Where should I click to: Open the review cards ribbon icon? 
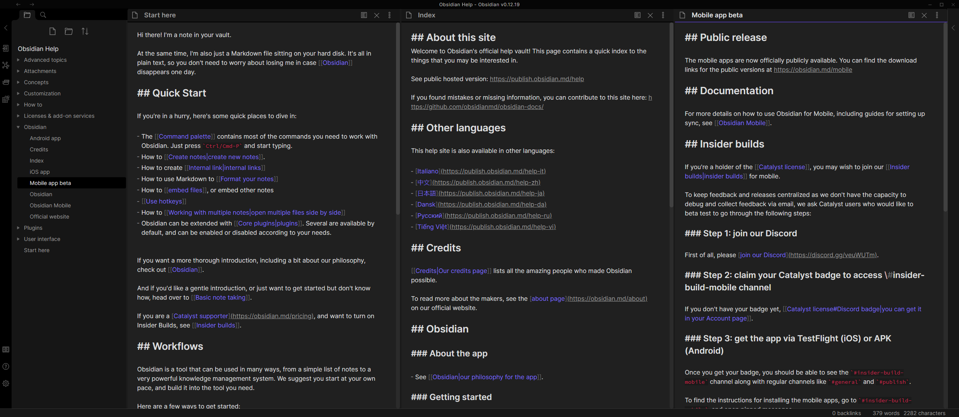[6, 82]
